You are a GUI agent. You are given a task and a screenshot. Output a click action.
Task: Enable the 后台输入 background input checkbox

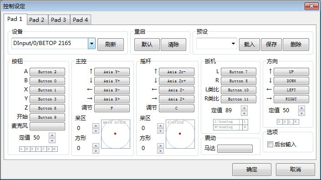270,144
